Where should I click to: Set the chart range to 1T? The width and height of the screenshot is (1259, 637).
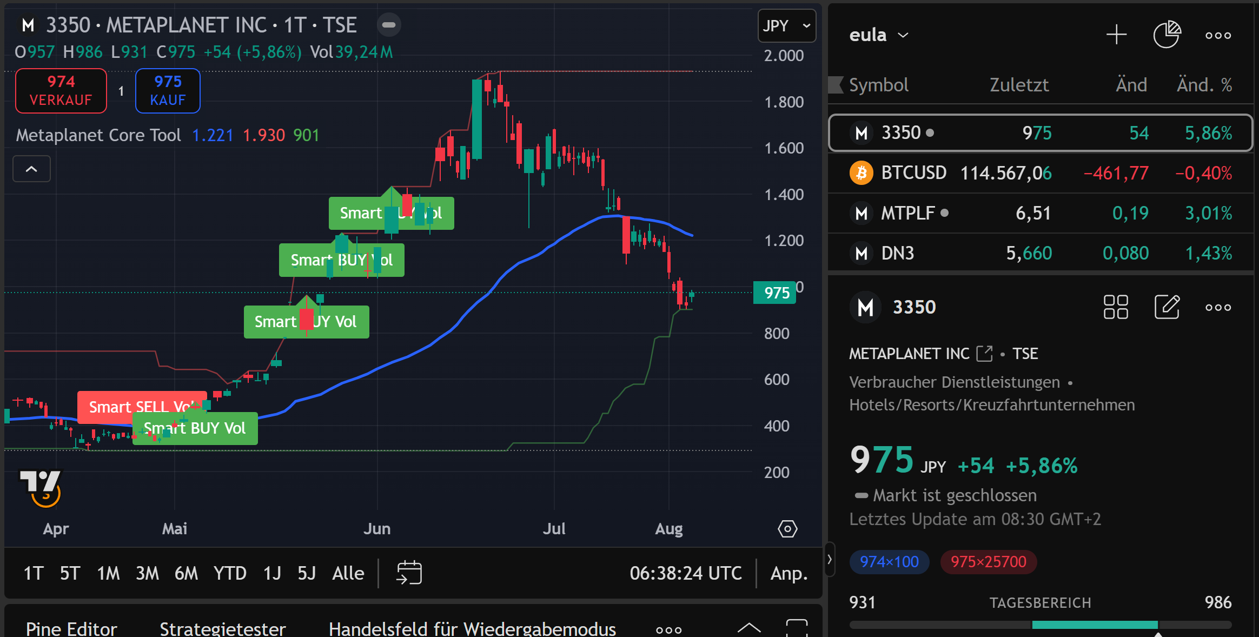point(33,573)
